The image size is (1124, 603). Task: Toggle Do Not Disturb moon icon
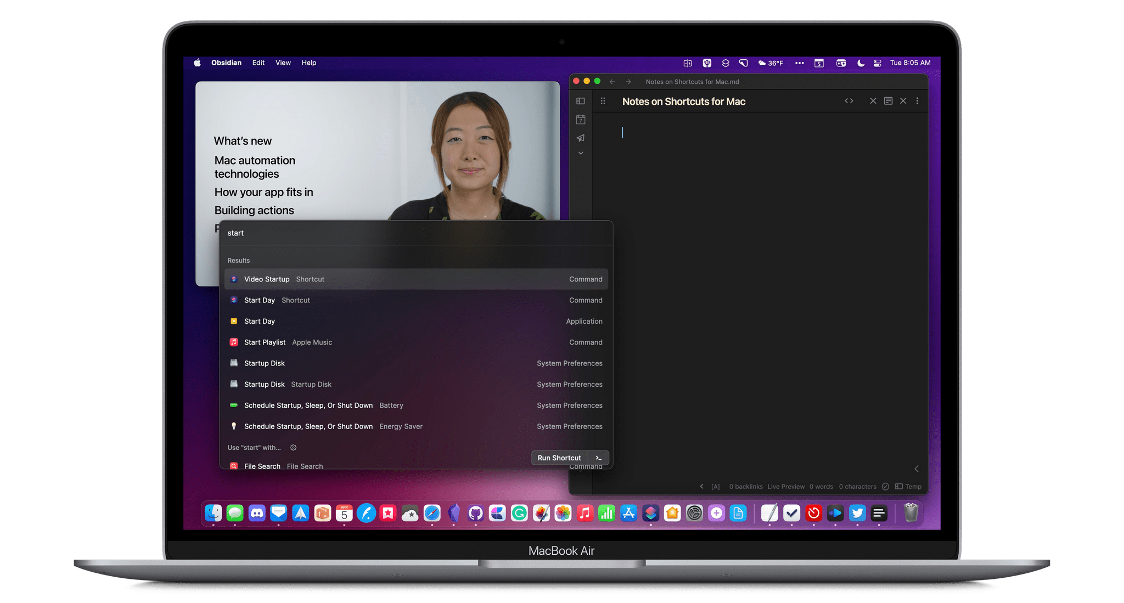click(861, 63)
